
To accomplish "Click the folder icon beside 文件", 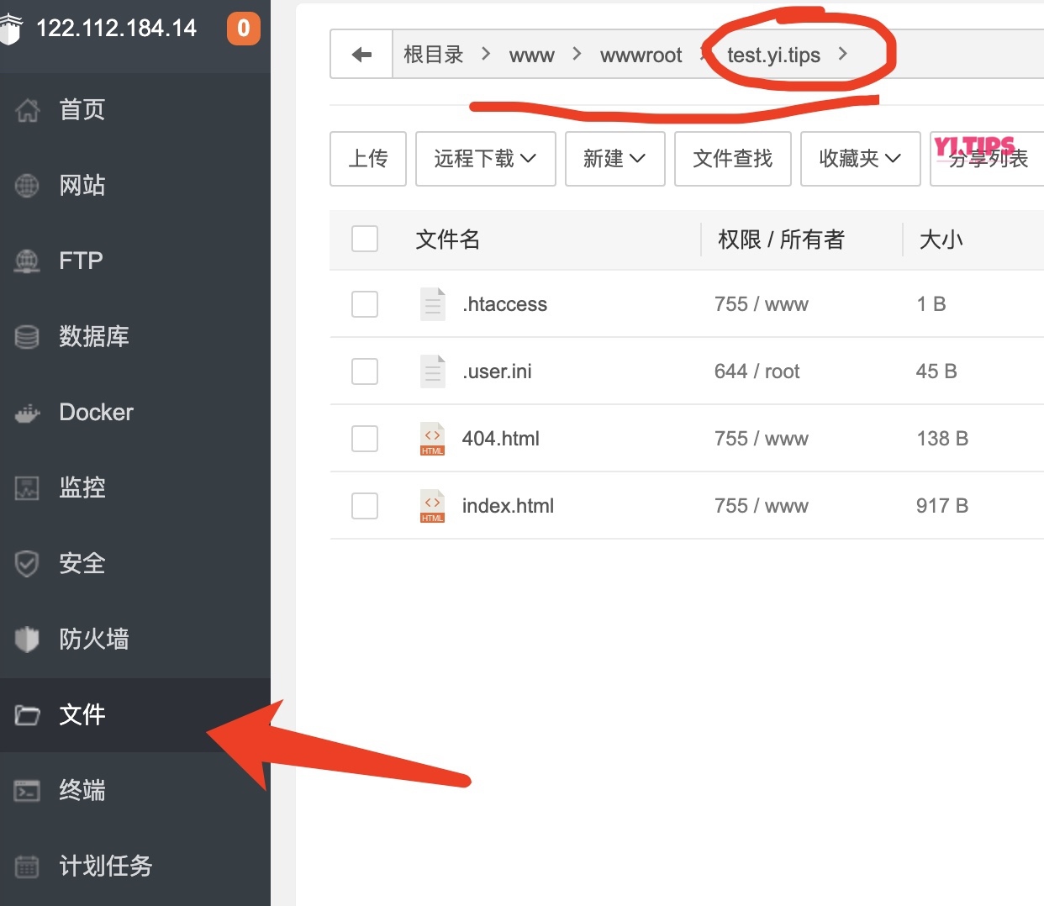I will point(27,715).
